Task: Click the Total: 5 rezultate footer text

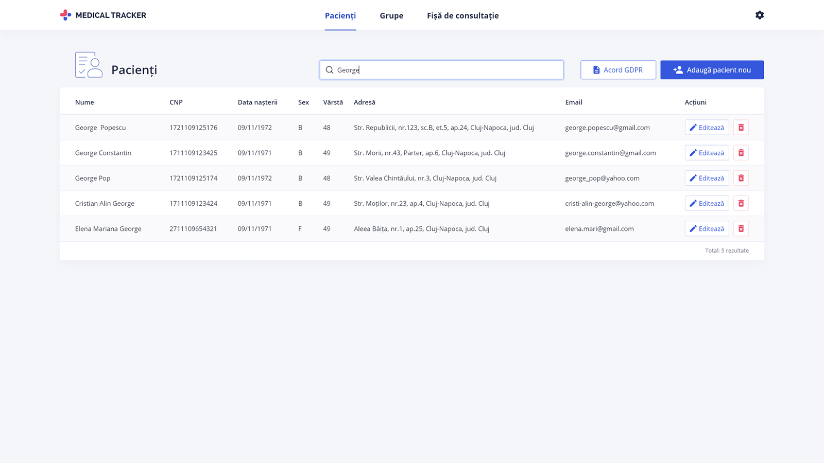Action: point(727,251)
